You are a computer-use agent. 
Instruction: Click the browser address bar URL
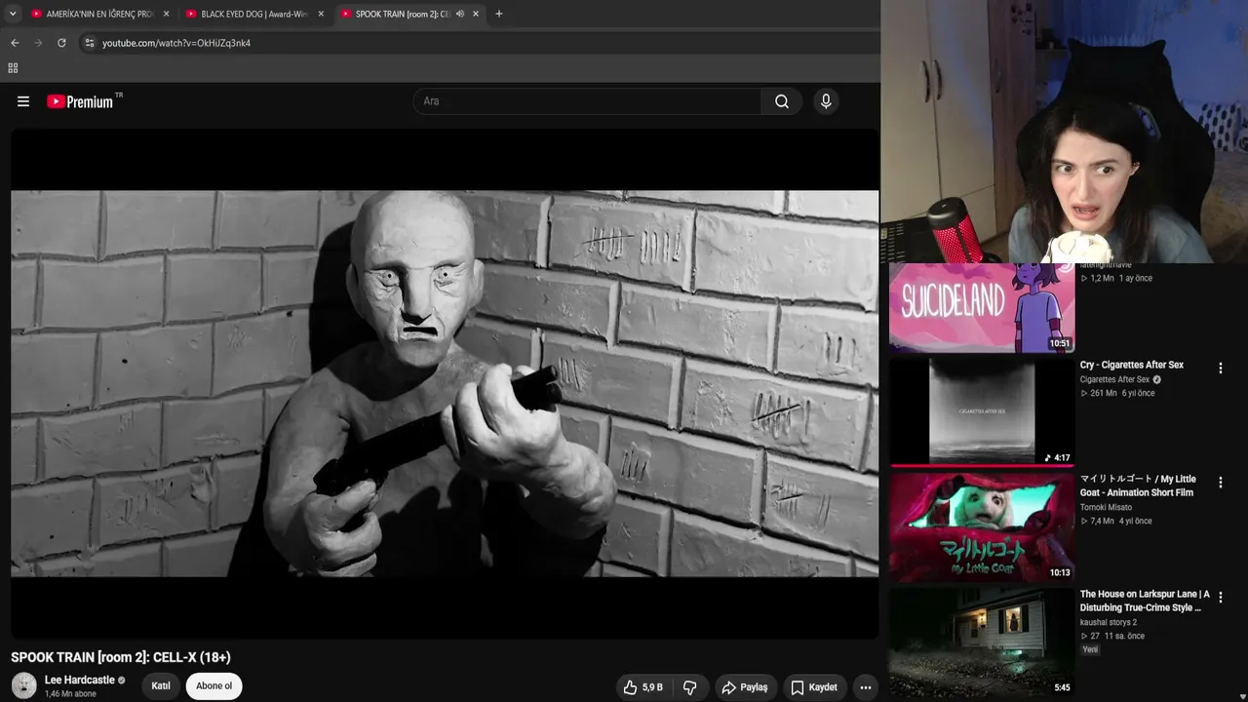(176, 43)
